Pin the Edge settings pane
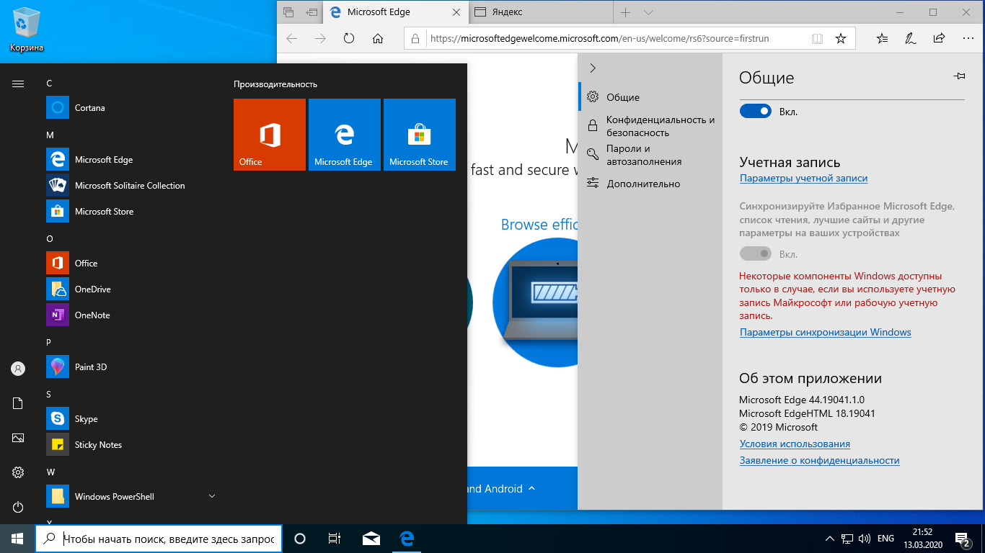 tap(959, 76)
